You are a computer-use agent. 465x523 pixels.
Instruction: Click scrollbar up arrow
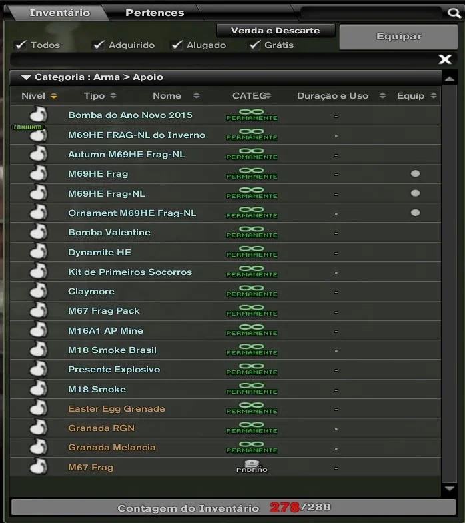(450, 79)
